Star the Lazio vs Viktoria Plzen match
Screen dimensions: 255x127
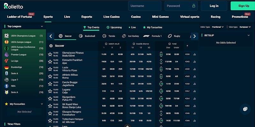coord(50,69)
